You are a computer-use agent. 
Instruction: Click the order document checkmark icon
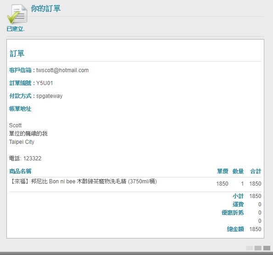tap(17, 14)
